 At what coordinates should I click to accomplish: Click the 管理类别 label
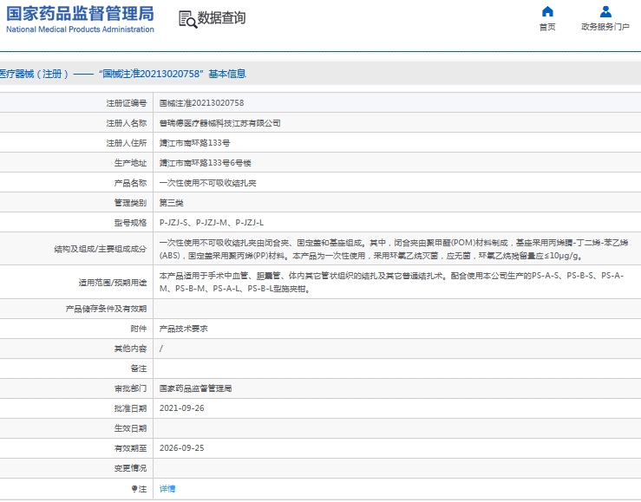[130, 203]
